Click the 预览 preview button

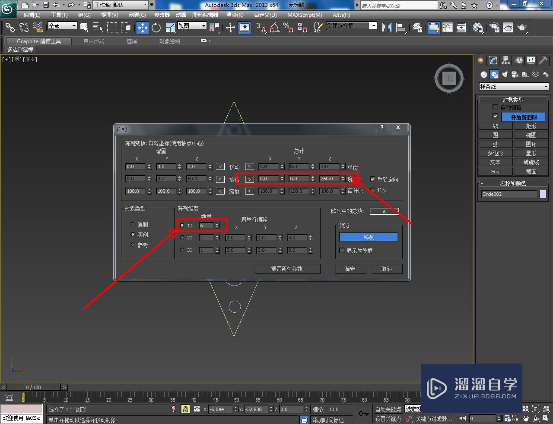(x=369, y=238)
